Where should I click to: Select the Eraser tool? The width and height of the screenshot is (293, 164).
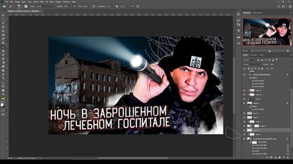3,59
